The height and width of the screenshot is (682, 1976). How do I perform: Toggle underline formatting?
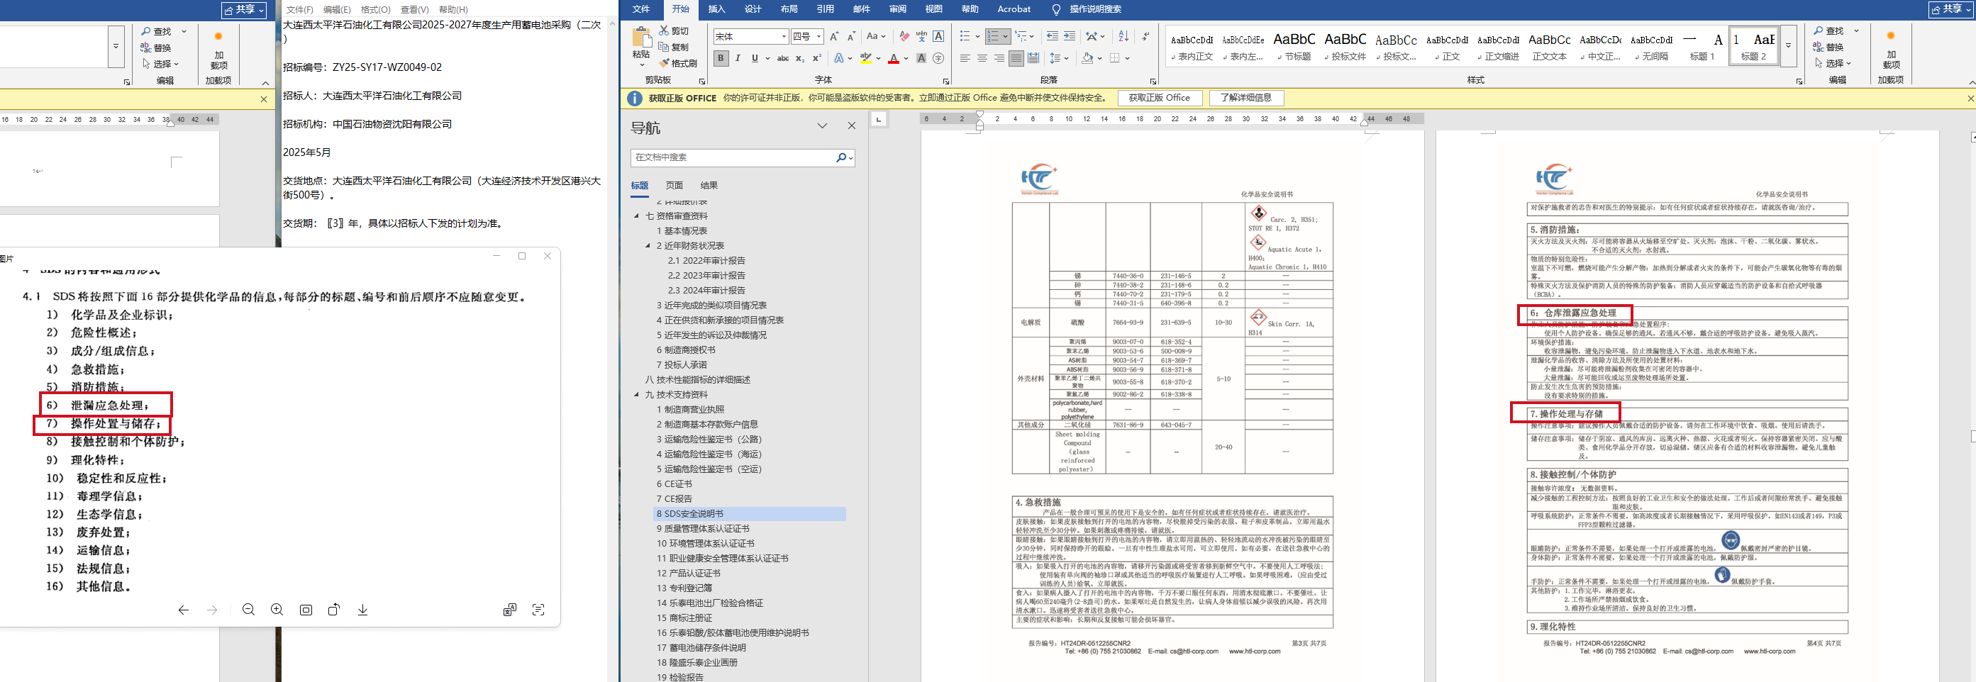pyautogui.click(x=755, y=58)
